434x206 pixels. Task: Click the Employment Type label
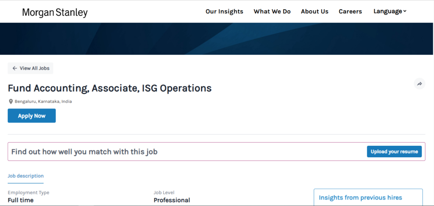tap(28, 192)
